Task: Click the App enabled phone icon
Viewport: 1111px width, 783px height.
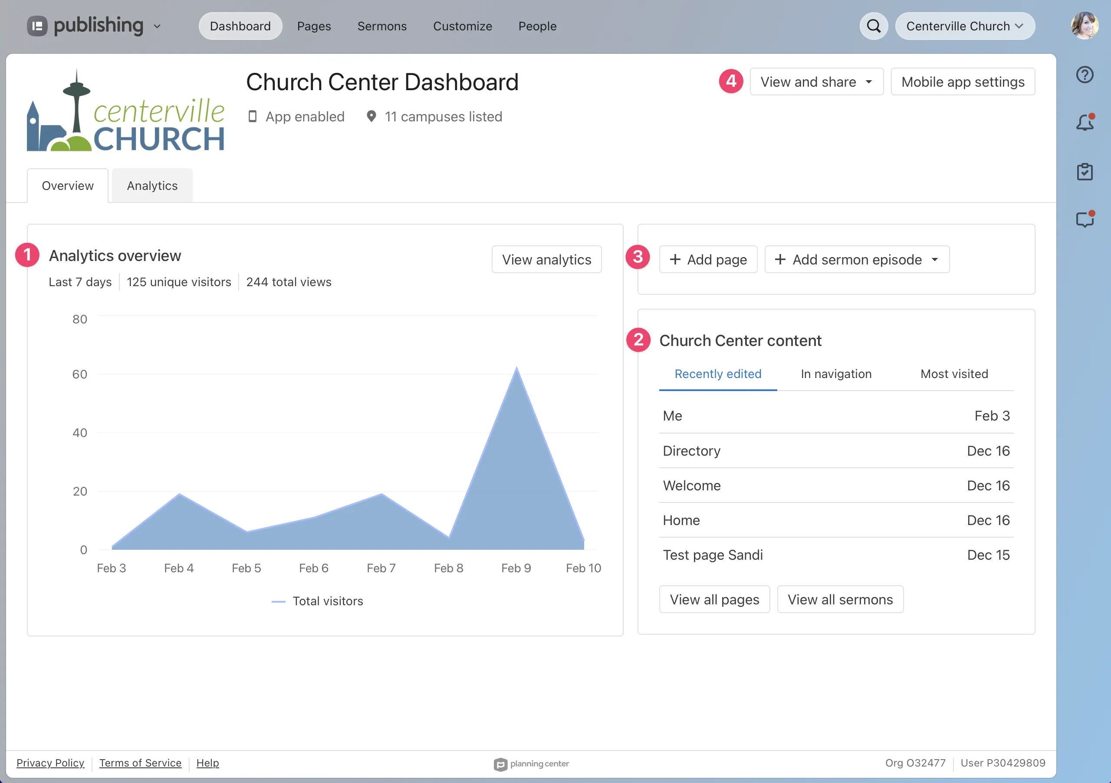Action: [253, 117]
